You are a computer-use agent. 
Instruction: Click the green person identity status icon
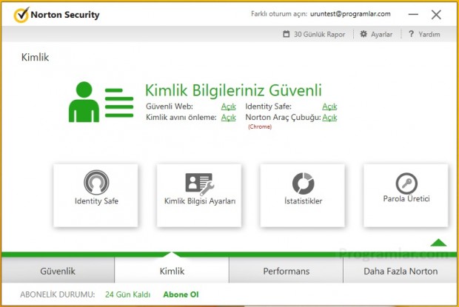[101, 102]
